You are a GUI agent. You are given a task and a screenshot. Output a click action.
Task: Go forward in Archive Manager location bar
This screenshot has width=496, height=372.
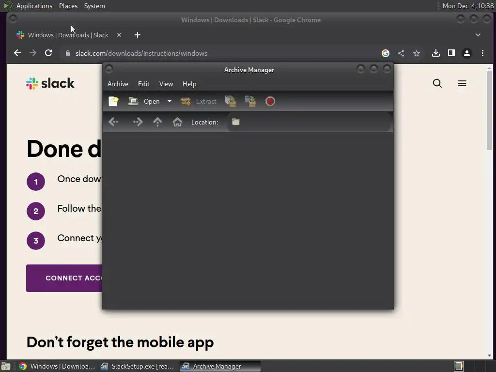[138, 122]
